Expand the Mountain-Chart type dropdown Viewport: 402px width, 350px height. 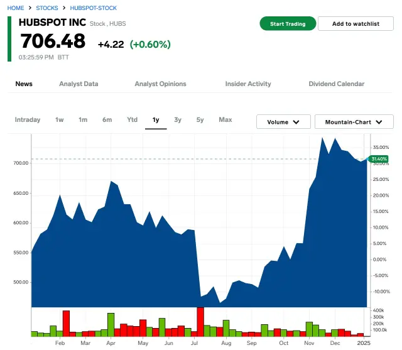[x=354, y=122]
